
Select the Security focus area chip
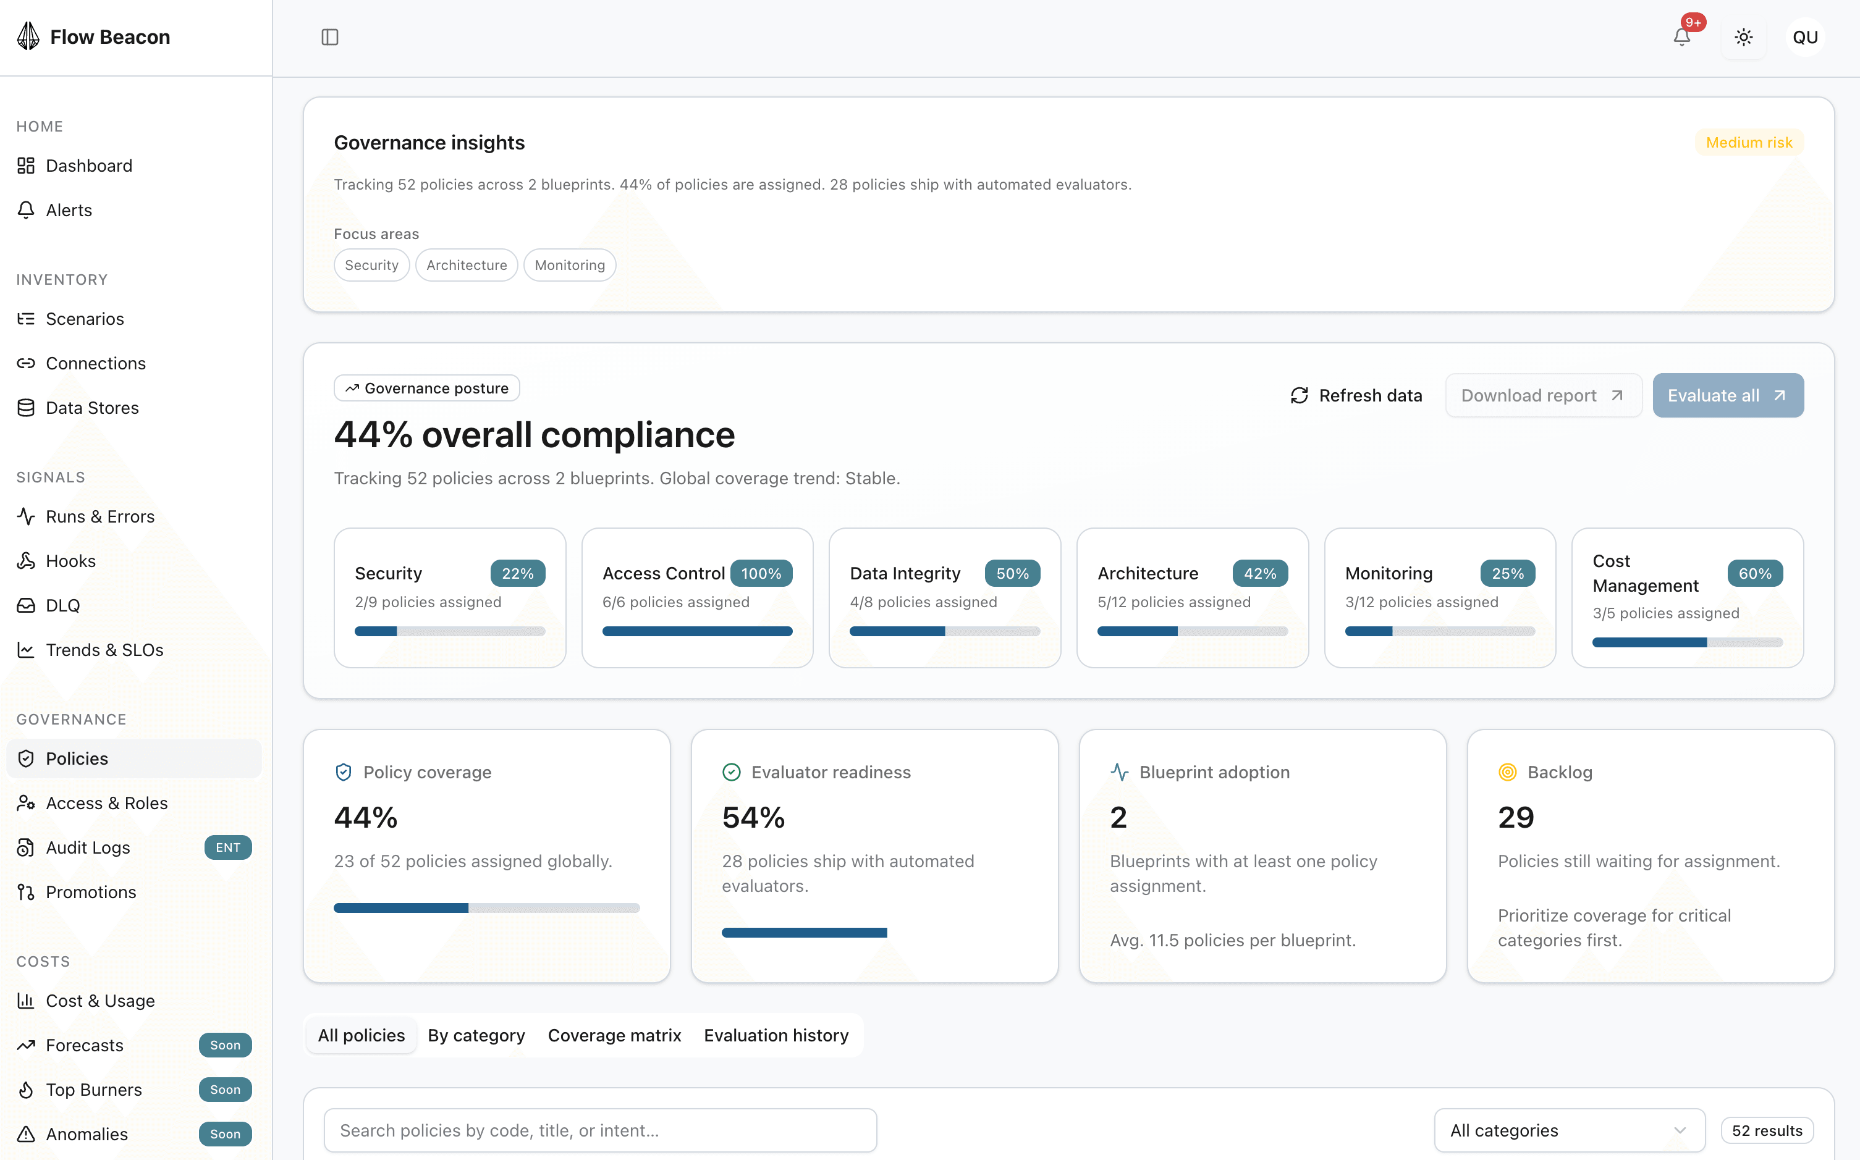click(x=371, y=265)
